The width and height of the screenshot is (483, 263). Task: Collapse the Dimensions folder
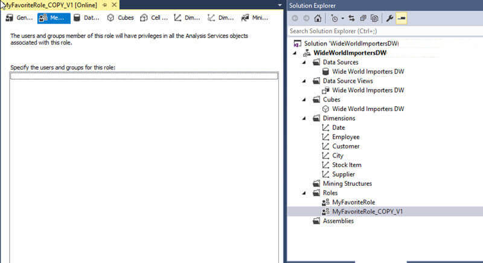[x=304, y=118]
